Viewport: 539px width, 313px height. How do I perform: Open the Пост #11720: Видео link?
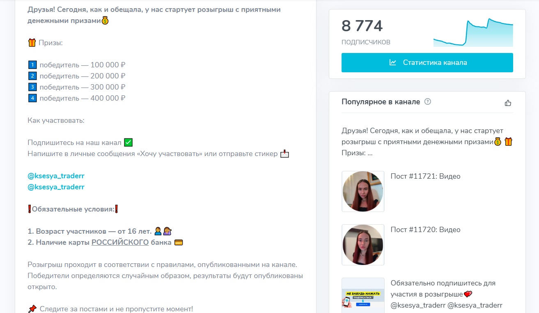pos(425,230)
